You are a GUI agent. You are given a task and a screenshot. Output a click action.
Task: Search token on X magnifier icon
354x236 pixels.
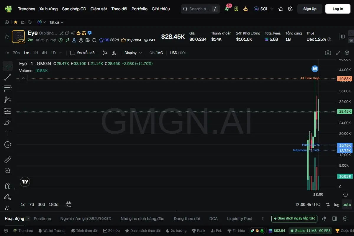coord(94,40)
